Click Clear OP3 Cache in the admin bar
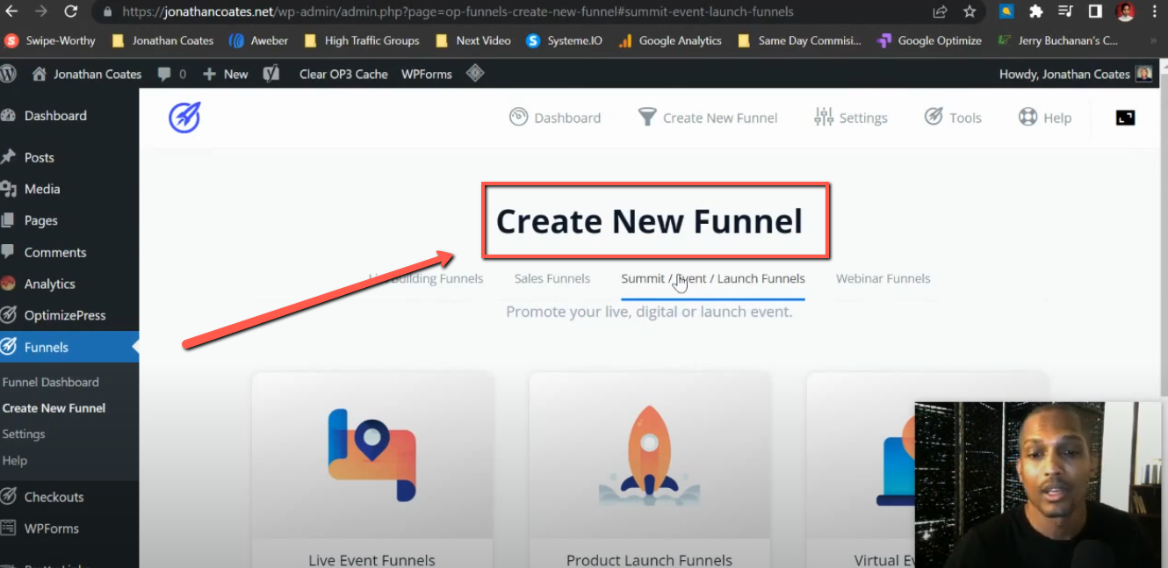Image resolution: width=1168 pixels, height=568 pixels. click(x=343, y=74)
